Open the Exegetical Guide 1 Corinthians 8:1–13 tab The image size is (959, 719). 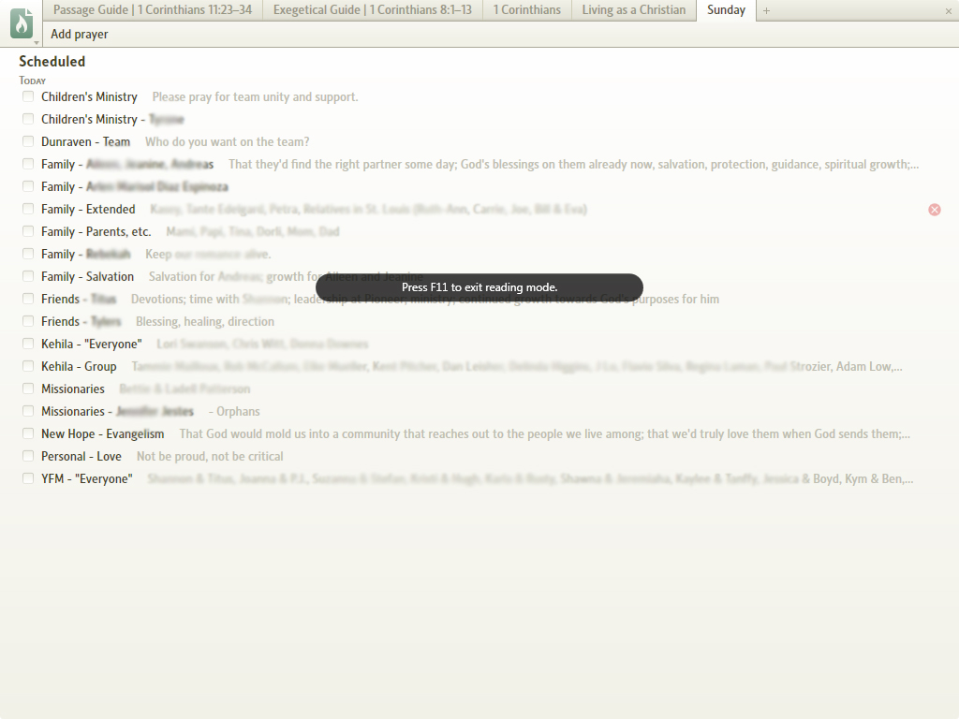(x=373, y=10)
